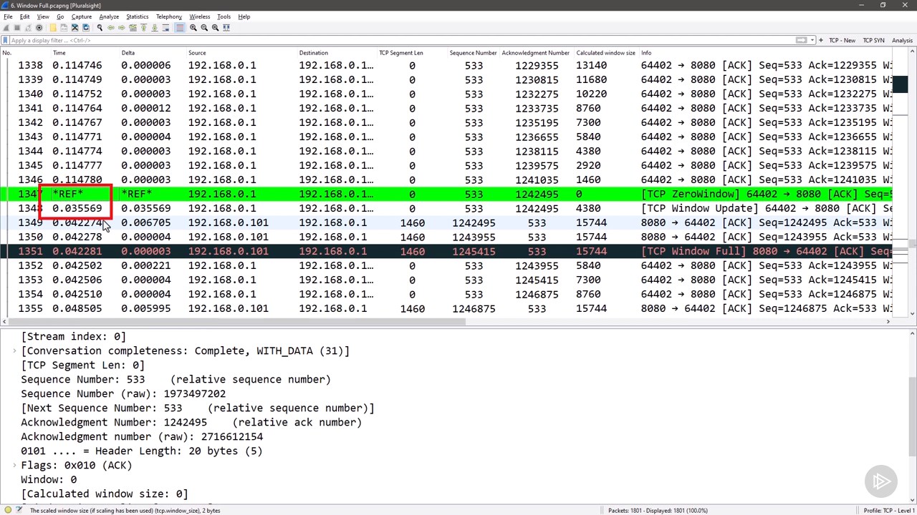Open the Statistics menu
Viewport: 917px width, 515px height.
137,16
